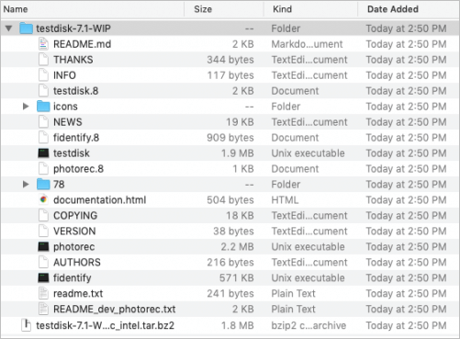The height and width of the screenshot is (339, 460).
Task: Click the VERSION document icon
Action: 43,232
